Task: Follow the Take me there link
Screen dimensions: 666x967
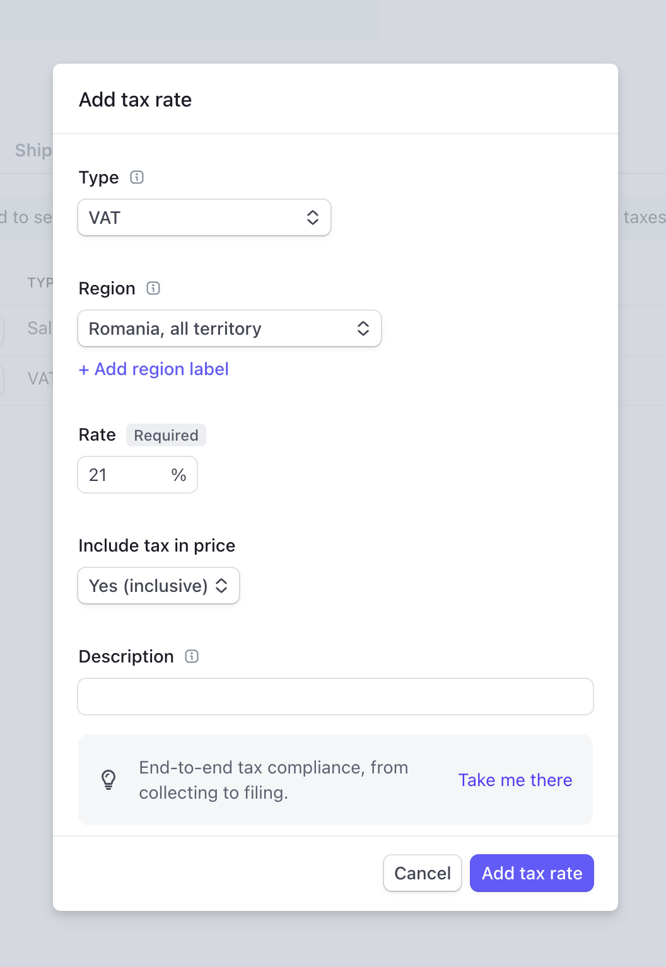Action: pos(515,780)
